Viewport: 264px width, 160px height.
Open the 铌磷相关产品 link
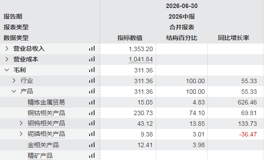click(x=46, y=134)
